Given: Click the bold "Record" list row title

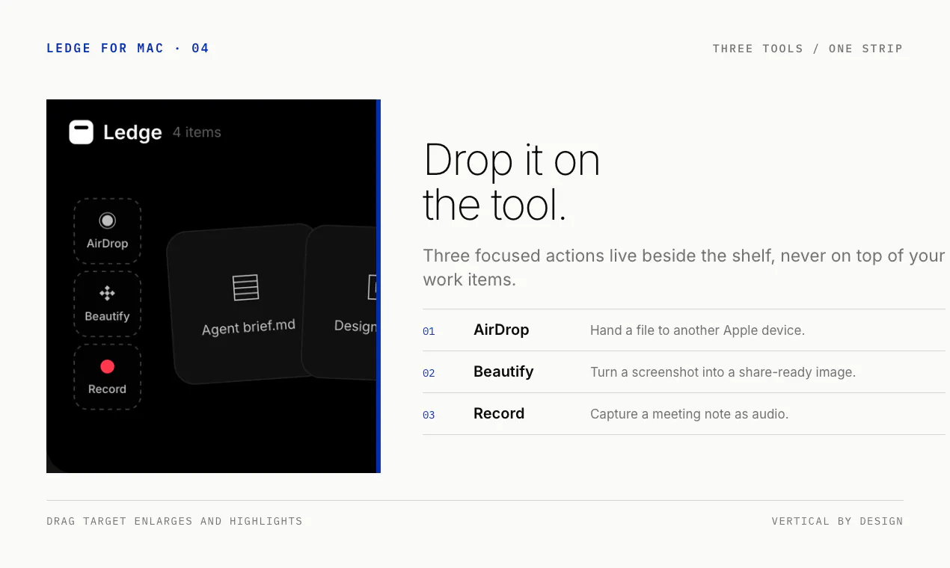Looking at the screenshot, I should pos(499,413).
